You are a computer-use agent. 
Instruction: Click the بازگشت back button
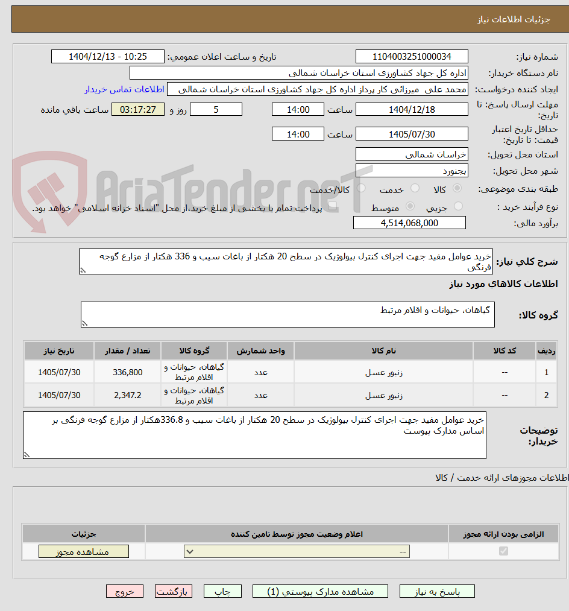tap(174, 591)
